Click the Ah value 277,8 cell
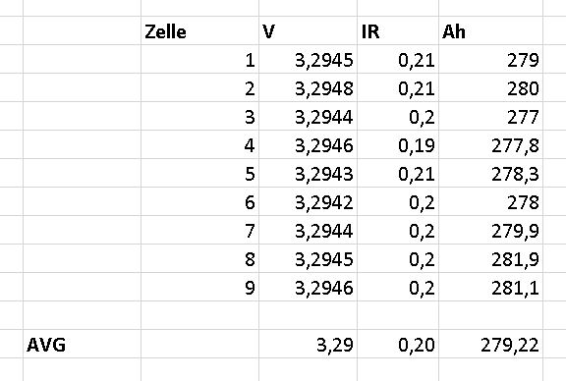The image size is (566, 381). [x=491, y=144]
